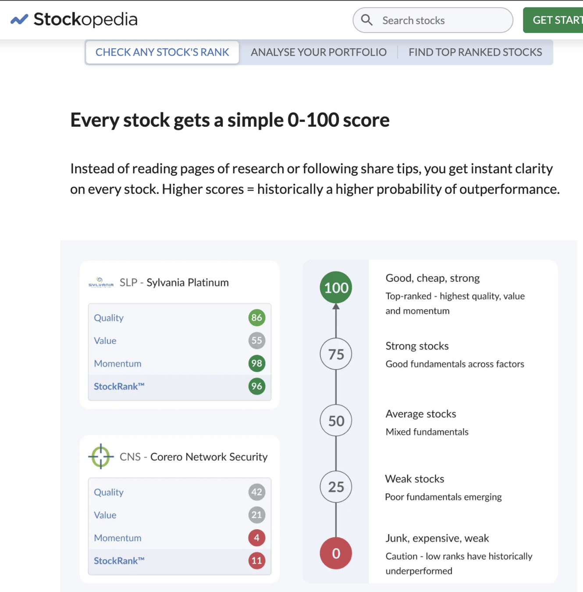583x592 pixels.
Task: Click the 'Mixed fundamentals' description
Action: (x=427, y=432)
